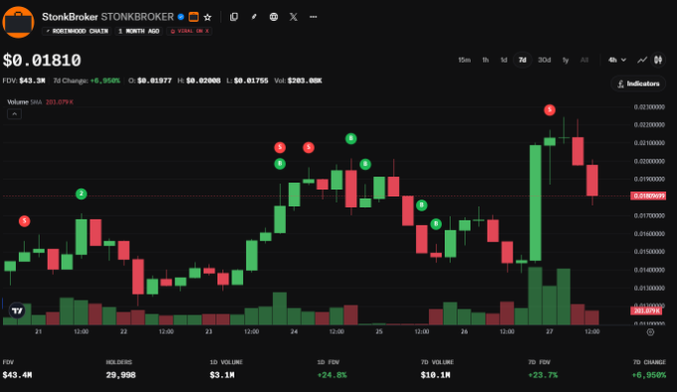This screenshot has height=392, width=677.
Task: Switch chart range to 1d
Action: click(x=504, y=60)
